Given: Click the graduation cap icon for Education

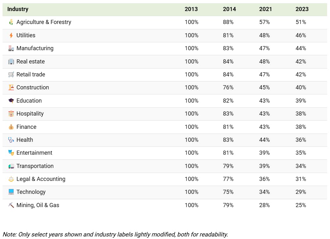Looking at the screenshot, I should [11, 100].
